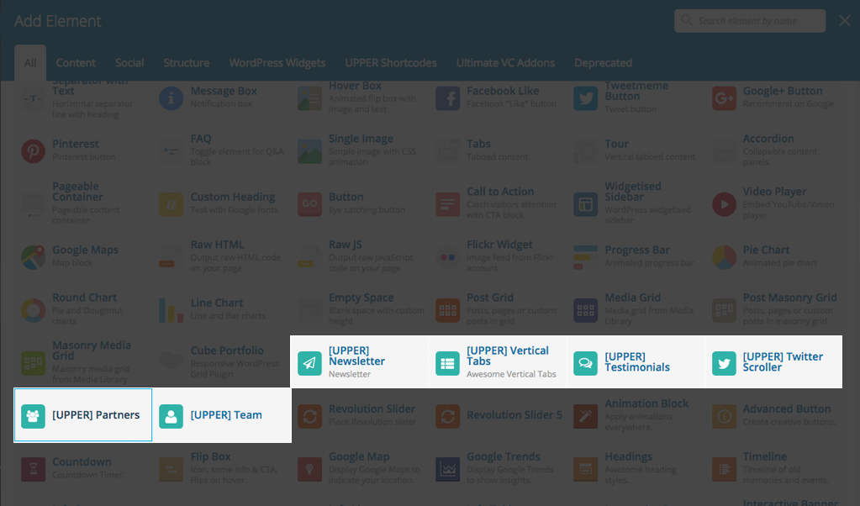The width and height of the screenshot is (860, 506).
Task: Select the [UPPER] Newsletter paper plane icon
Action: click(x=309, y=363)
